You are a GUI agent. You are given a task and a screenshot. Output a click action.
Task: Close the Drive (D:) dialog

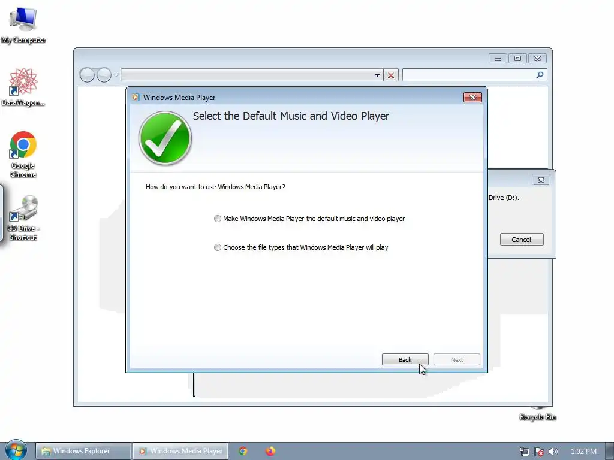(541, 180)
